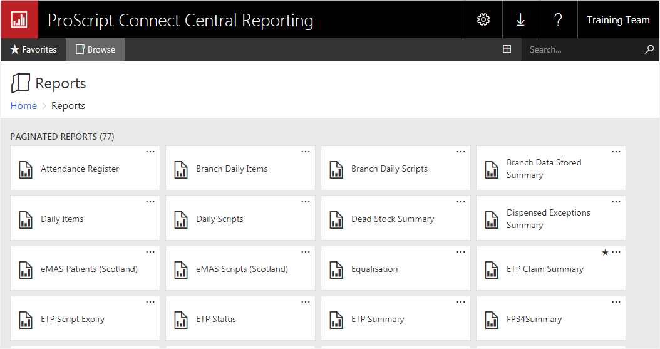Open more options for Branch Data Stored Summary

coord(616,152)
